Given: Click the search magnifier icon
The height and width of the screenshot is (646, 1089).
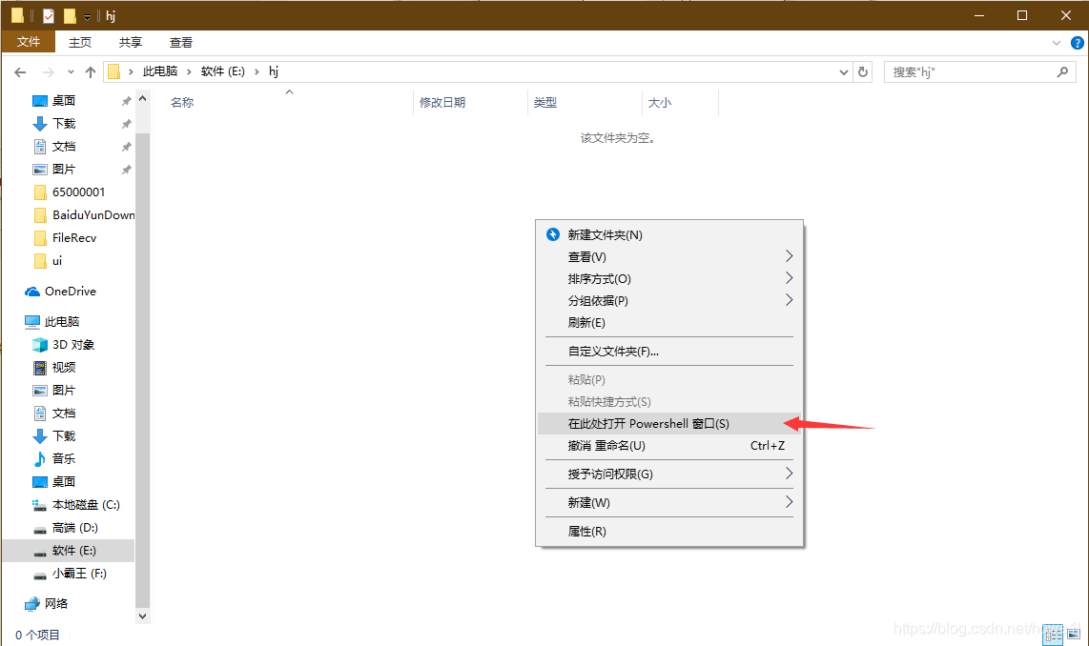Looking at the screenshot, I should [x=1063, y=71].
